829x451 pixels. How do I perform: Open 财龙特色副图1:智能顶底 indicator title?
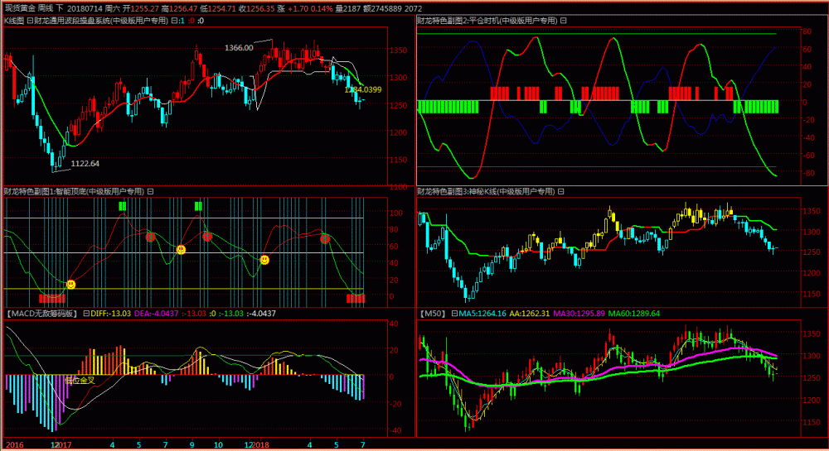coord(74,191)
